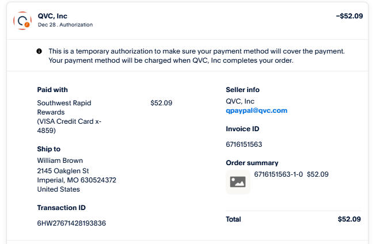Click the Seller info heading
The image size is (376, 244).
pos(242,90)
